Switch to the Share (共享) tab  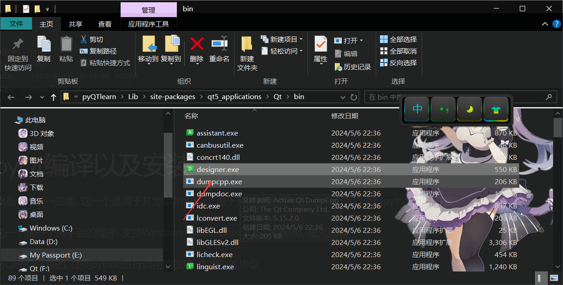click(76, 24)
